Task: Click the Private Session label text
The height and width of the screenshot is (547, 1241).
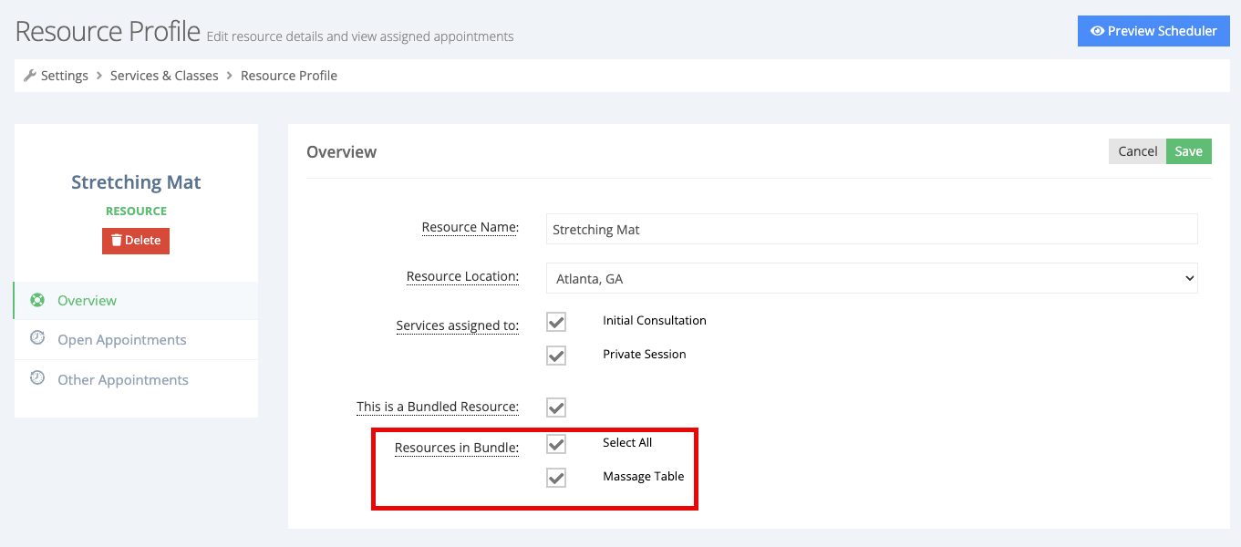Action: pos(645,355)
